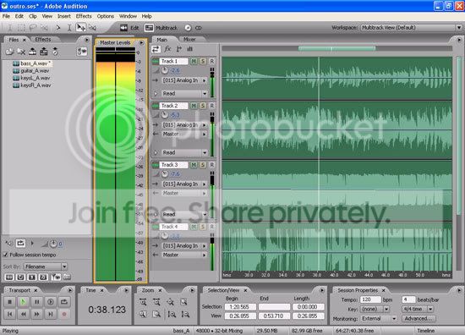Select keysL_A.wav in Files list
465x335 pixels.
[31, 78]
